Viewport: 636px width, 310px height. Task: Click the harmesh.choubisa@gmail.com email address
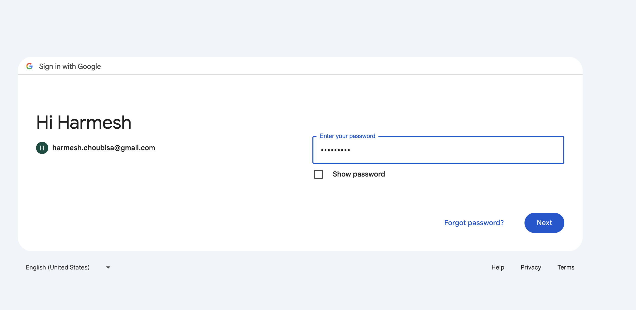pyautogui.click(x=104, y=148)
